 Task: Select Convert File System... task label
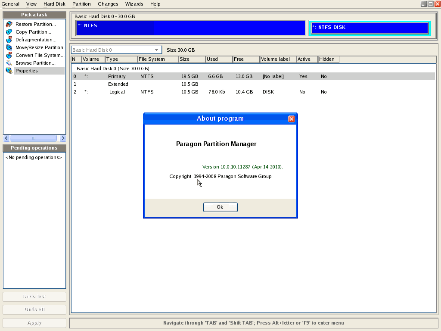(x=40, y=55)
